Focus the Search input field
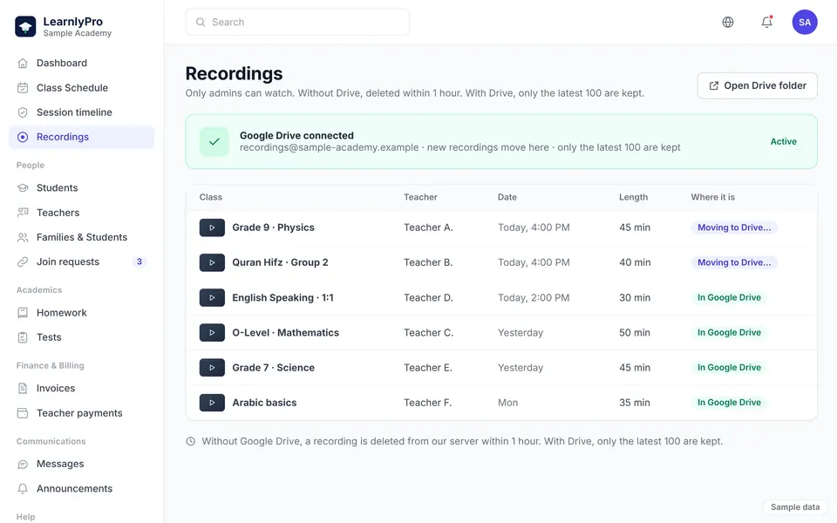 [x=297, y=22]
